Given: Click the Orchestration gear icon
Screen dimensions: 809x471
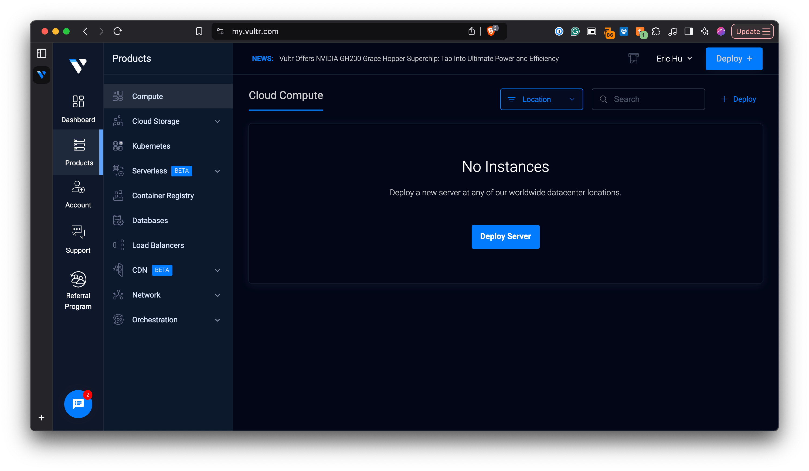Looking at the screenshot, I should (x=118, y=320).
